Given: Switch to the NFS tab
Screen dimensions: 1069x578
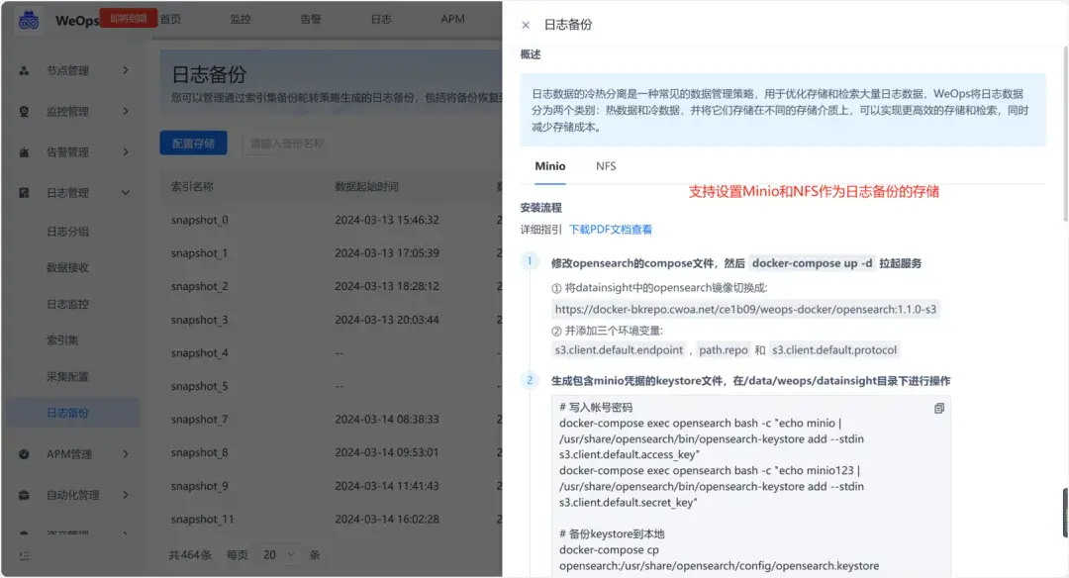Looking at the screenshot, I should tap(605, 166).
